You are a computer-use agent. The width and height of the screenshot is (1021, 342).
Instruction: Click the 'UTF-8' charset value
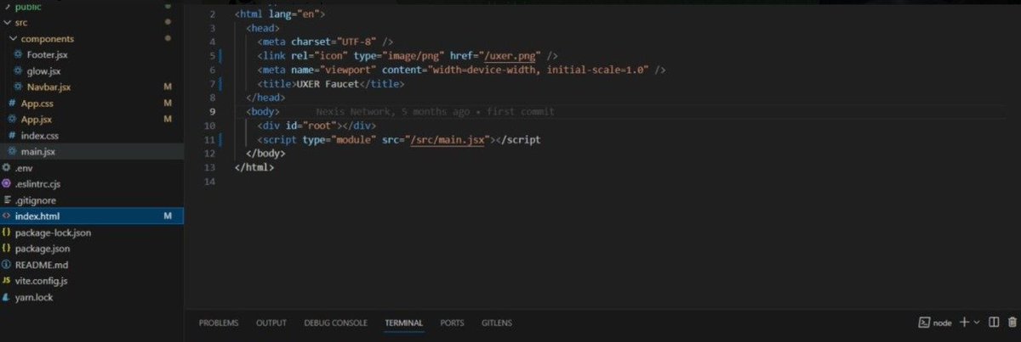(x=357, y=41)
